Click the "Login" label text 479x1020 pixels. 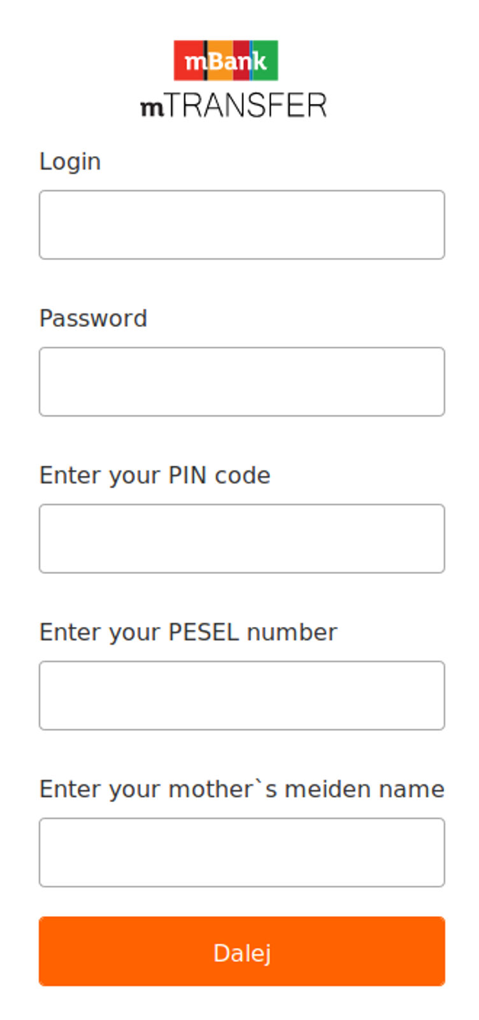(70, 162)
